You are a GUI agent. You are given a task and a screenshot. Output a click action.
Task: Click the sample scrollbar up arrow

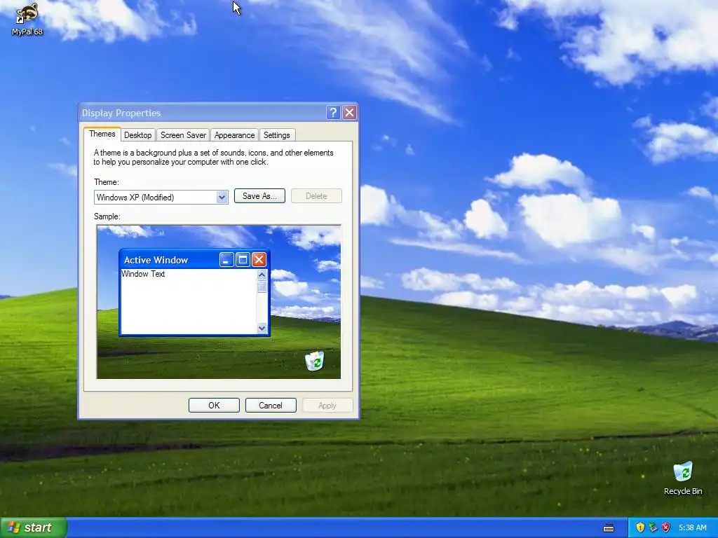click(262, 275)
